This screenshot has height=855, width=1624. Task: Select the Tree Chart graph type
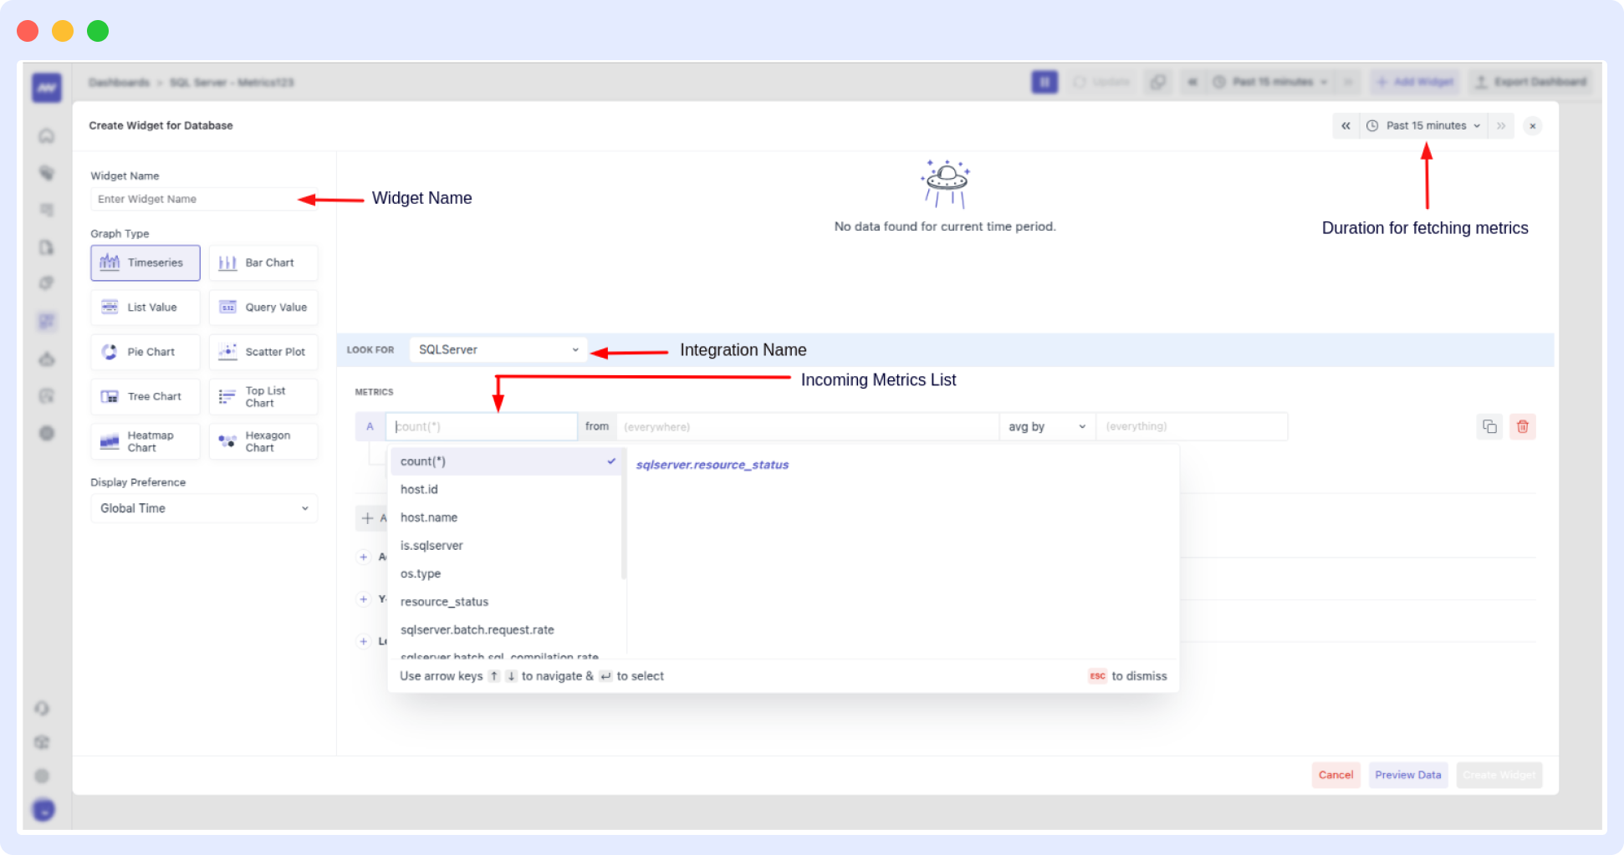145,396
